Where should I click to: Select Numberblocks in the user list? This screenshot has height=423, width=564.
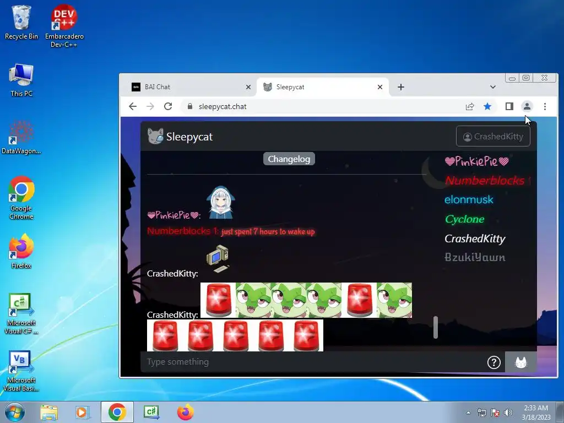pos(487,181)
